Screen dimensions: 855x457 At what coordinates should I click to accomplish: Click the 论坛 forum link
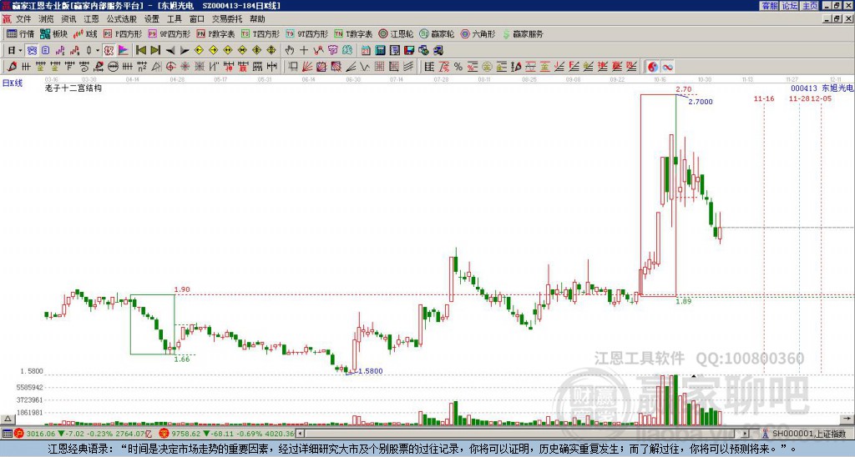tap(790, 6)
